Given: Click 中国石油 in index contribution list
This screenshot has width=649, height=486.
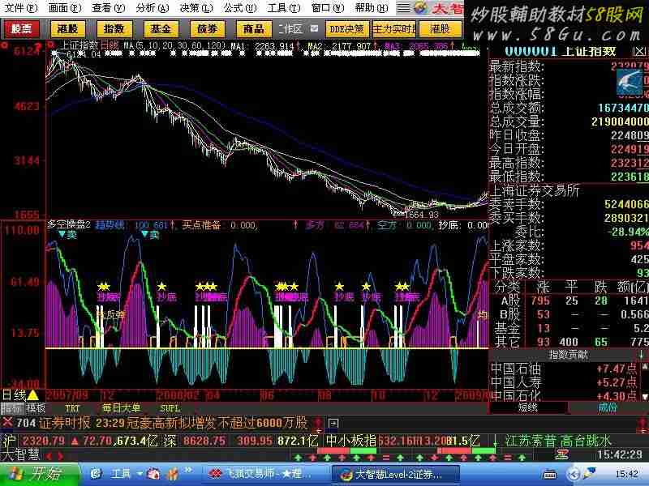Looking at the screenshot, I should [x=516, y=369].
